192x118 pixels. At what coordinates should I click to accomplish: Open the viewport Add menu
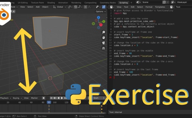click(38, 7)
